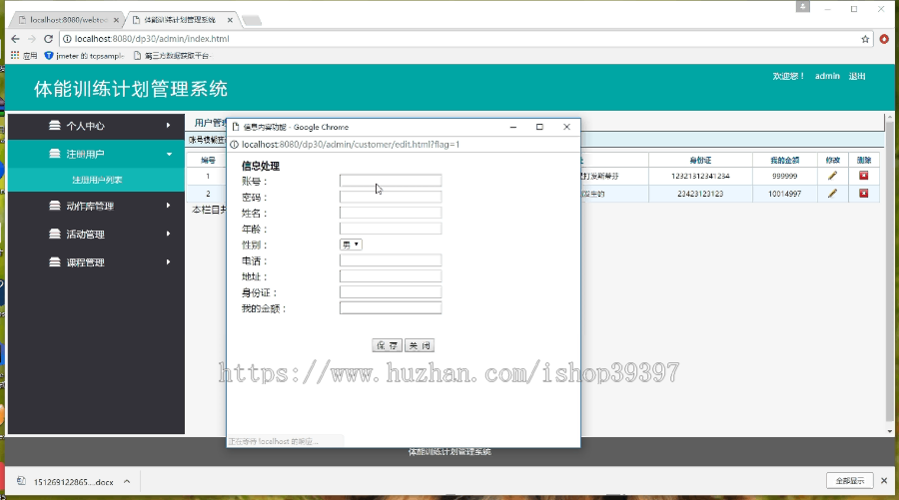Viewport: 899px width, 500px height.
Task: Click the browser forward arrow
Action: coord(32,39)
